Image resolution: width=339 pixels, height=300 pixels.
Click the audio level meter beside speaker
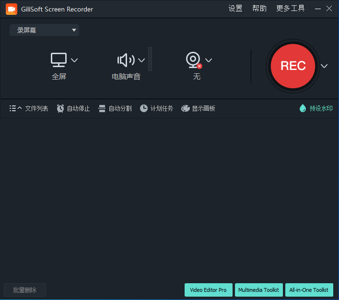point(150,59)
